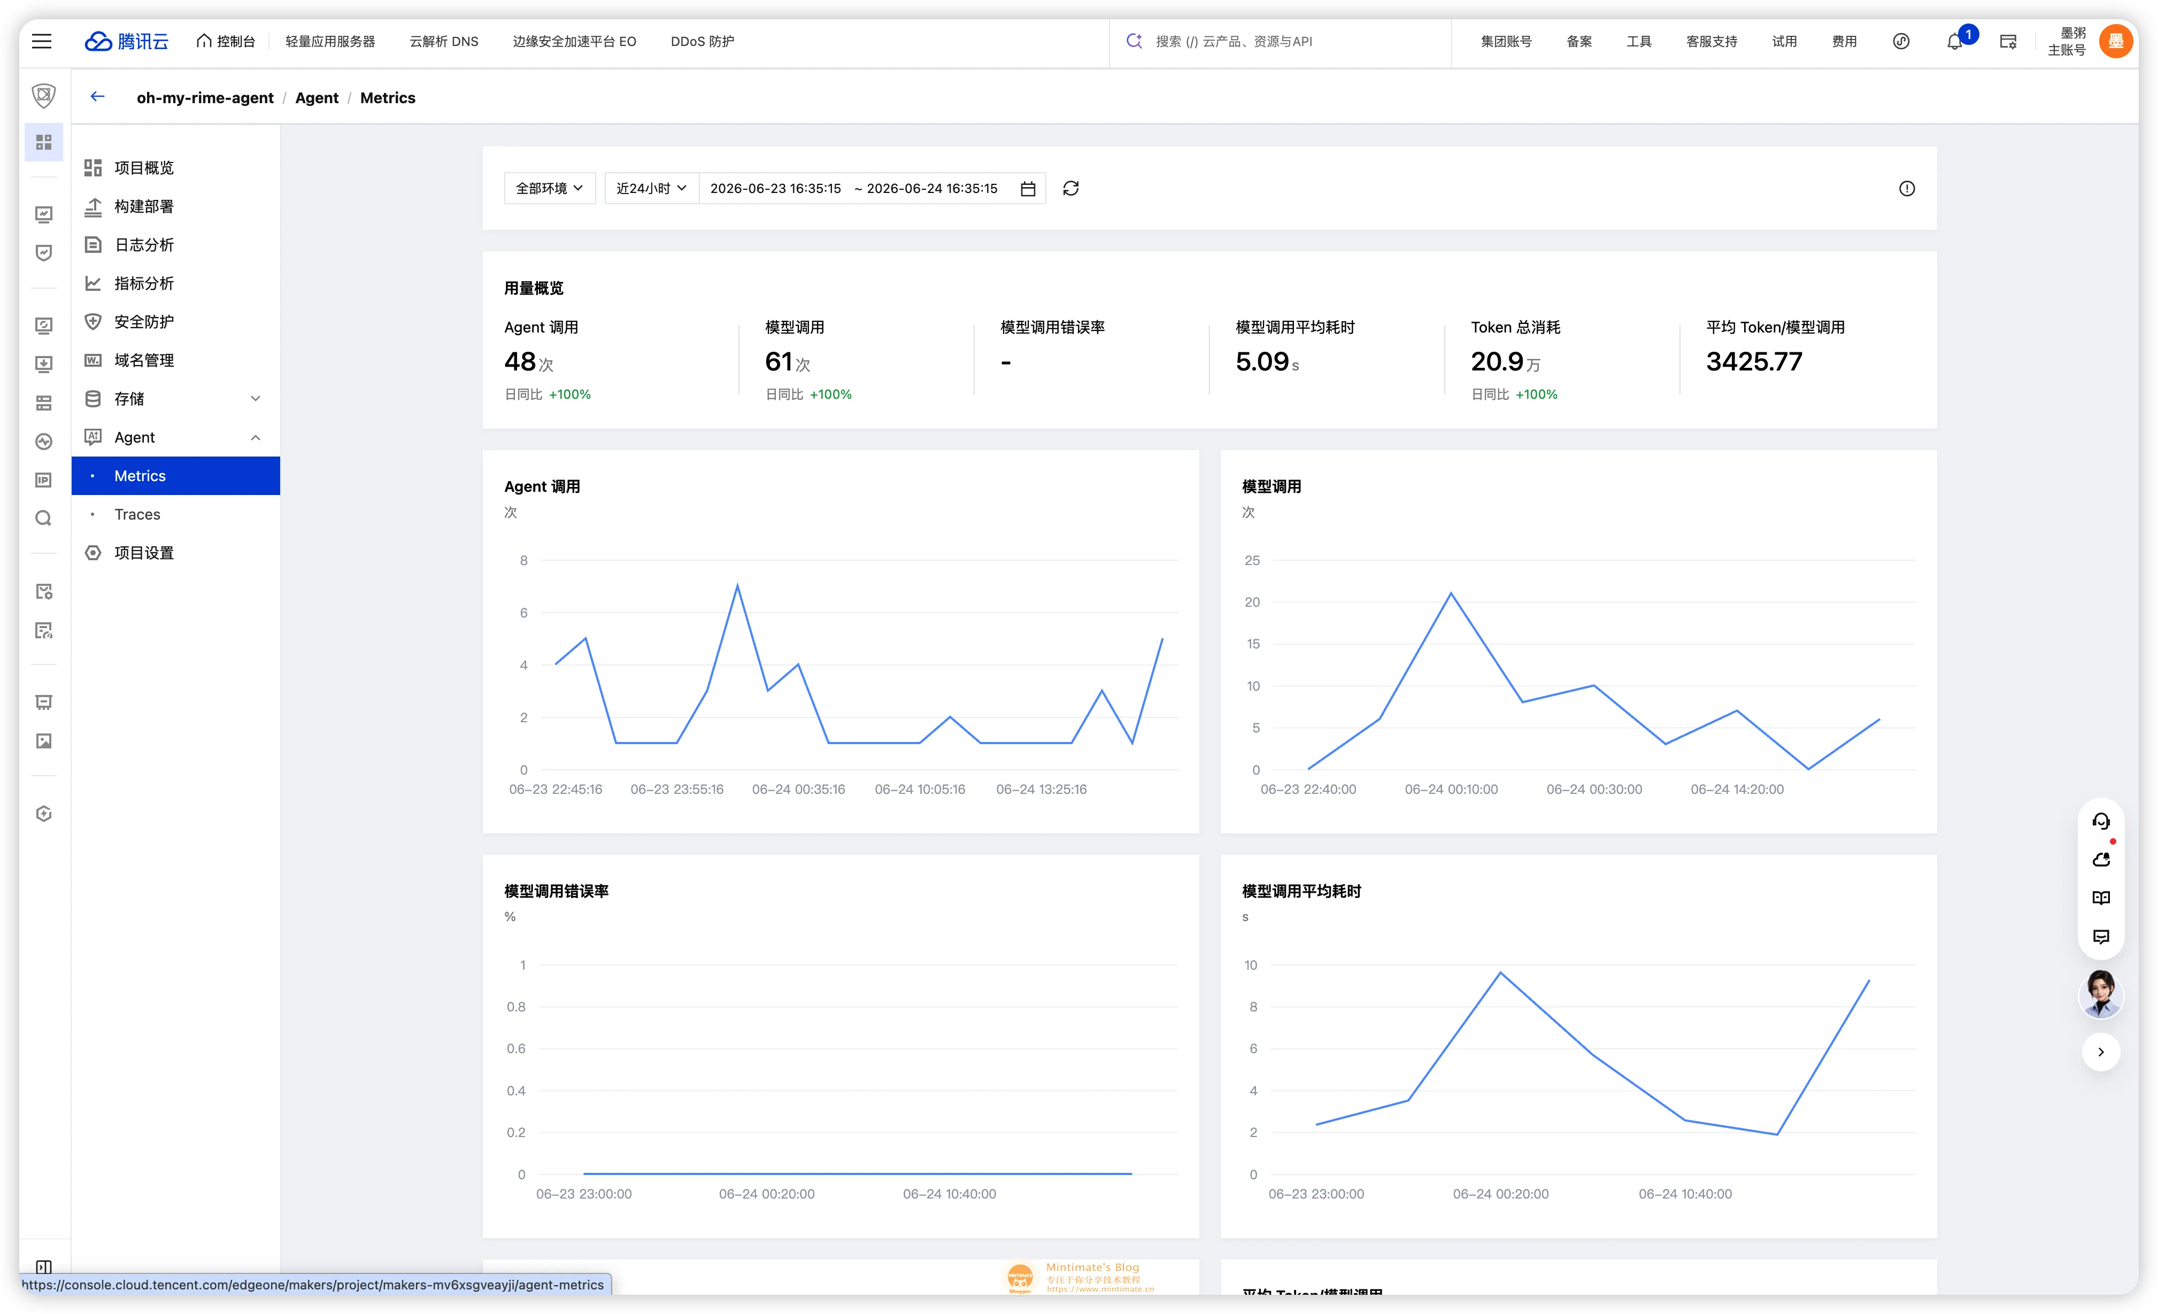The height and width of the screenshot is (1314, 2158).
Task: Click the pulse monitor icon in left rail
Action: (x=44, y=441)
